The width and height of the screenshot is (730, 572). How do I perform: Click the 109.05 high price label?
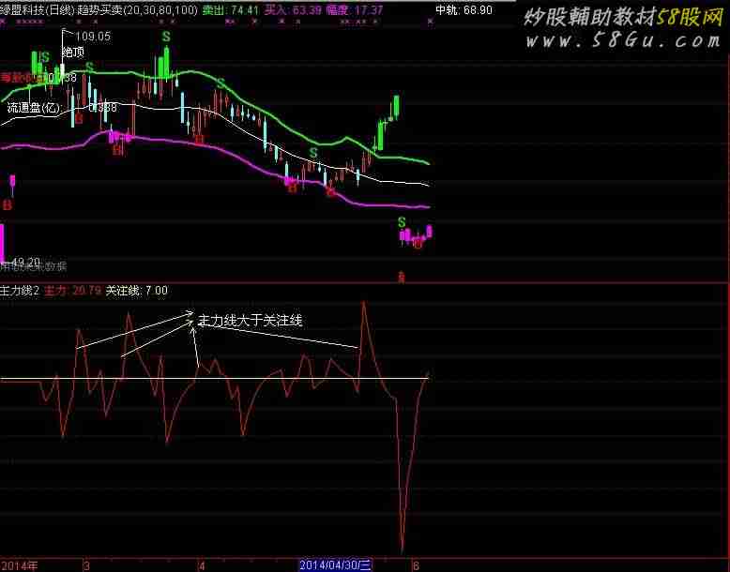(93, 37)
